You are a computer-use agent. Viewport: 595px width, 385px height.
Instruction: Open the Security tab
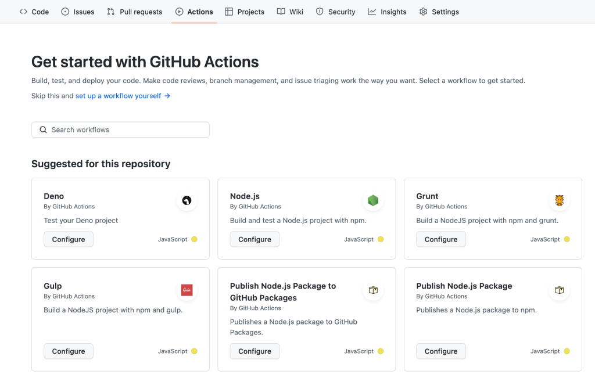(x=335, y=12)
